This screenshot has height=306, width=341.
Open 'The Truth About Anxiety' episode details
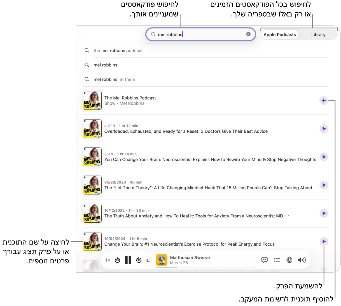[194, 216]
